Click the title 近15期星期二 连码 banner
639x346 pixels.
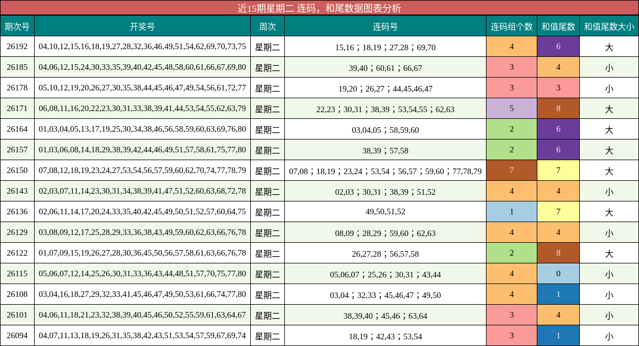319,8
